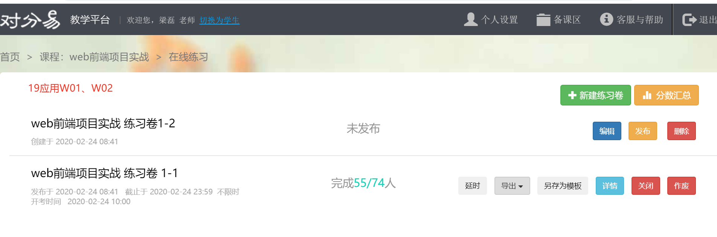Click the red 关闭 button

645,186
